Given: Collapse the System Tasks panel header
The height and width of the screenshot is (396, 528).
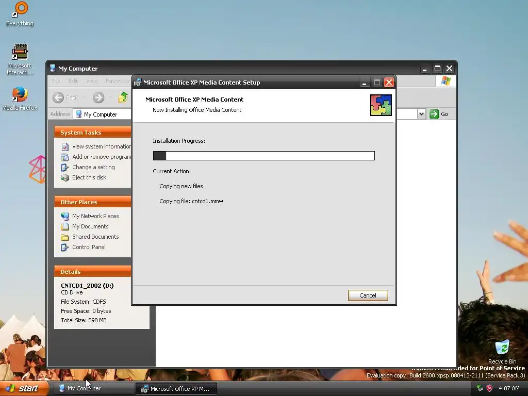Looking at the screenshot, I should point(93,133).
